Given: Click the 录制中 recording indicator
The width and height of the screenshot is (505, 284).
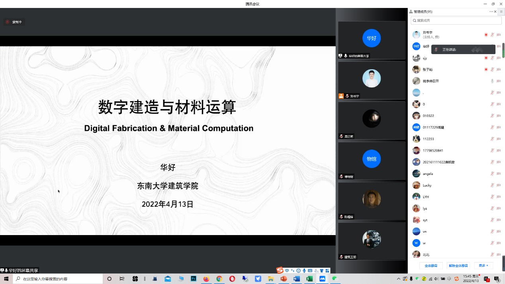Looking at the screenshot, I should tap(14, 22).
